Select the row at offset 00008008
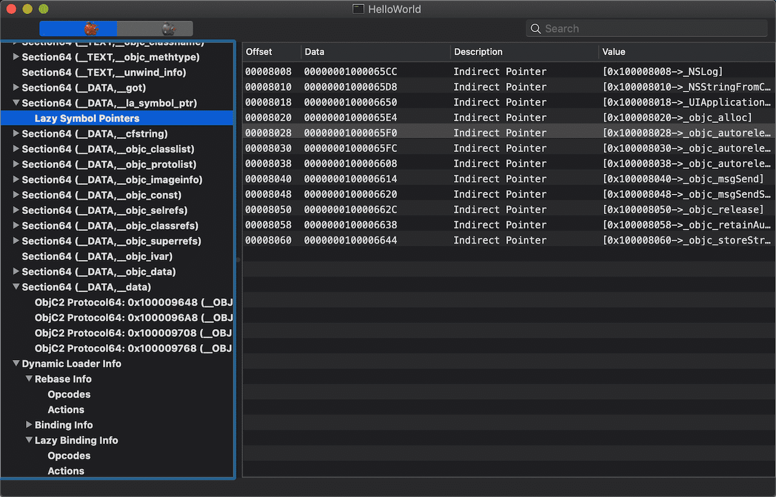Screen dimensions: 776x497 (x=509, y=72)
